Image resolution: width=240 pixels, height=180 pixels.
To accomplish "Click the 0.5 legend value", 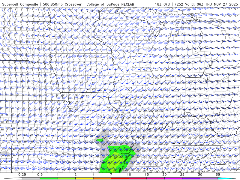I will click(40, 175).
